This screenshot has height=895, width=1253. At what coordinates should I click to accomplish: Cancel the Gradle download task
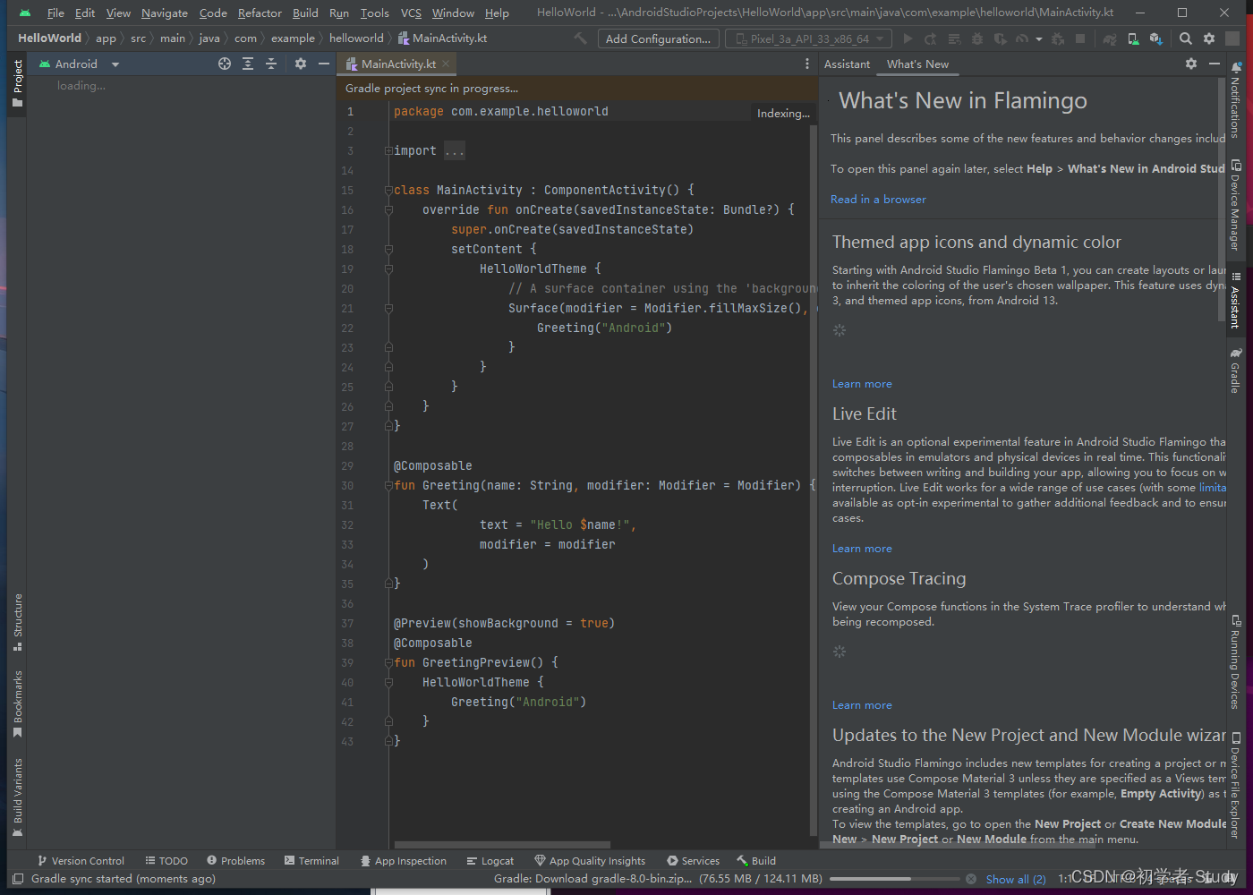coord(970,879)
